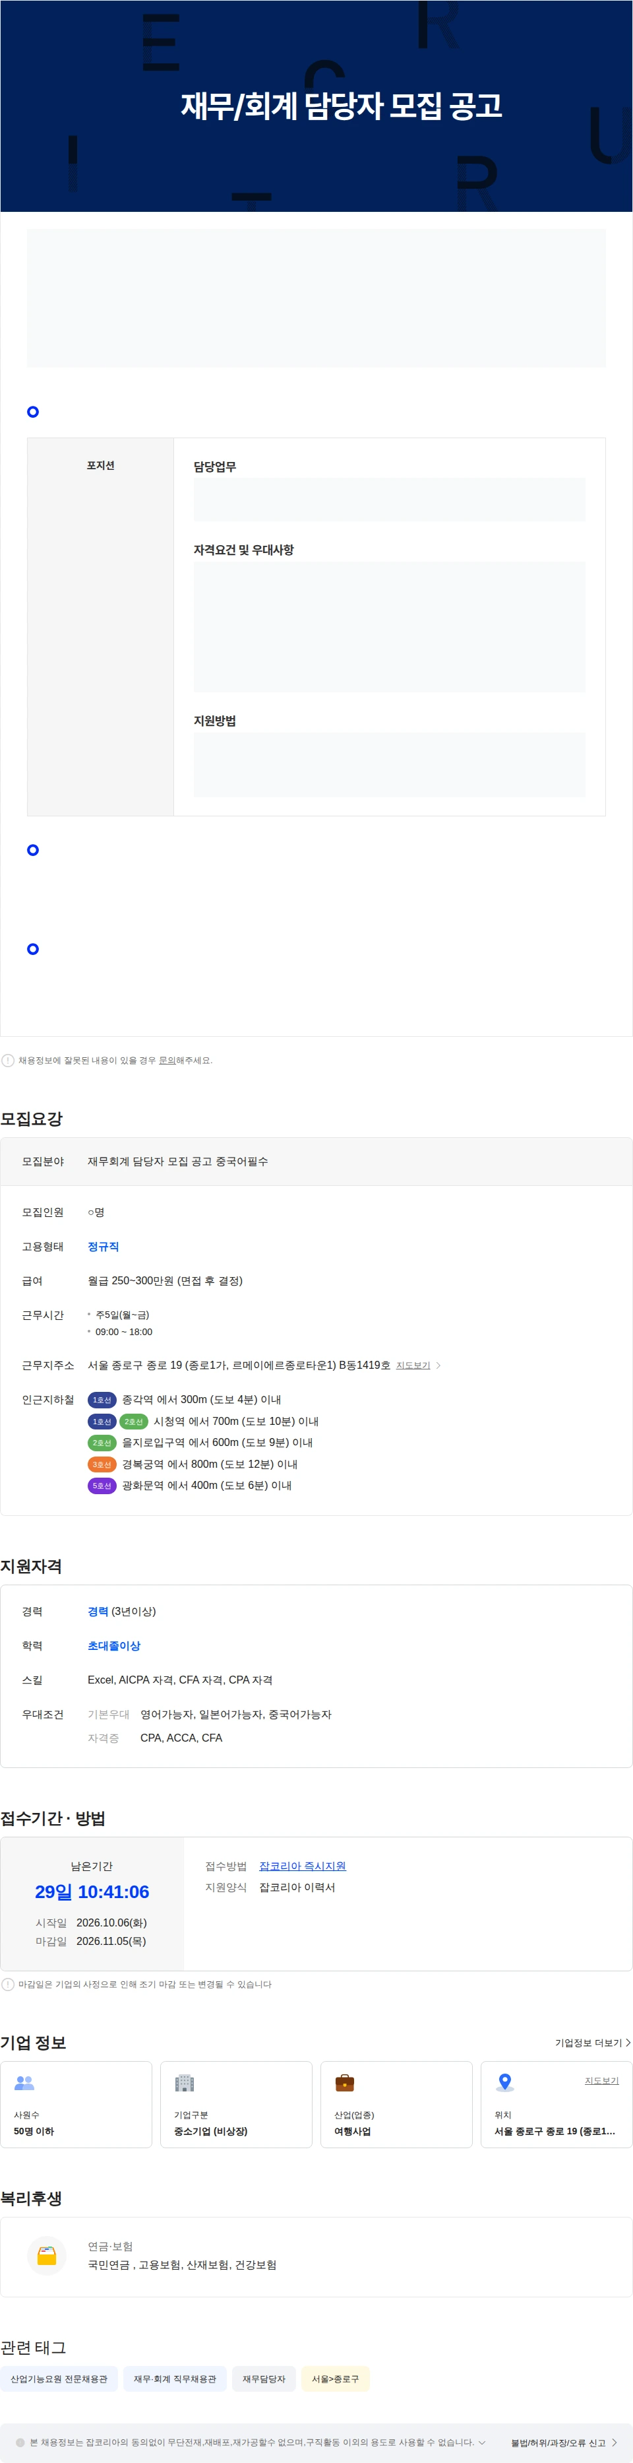Click the 기업구분 building icon
The image size is (633, 2463).
point(184,2082)
